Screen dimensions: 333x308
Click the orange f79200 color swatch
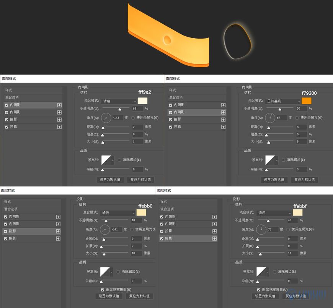tap(306, 101)
